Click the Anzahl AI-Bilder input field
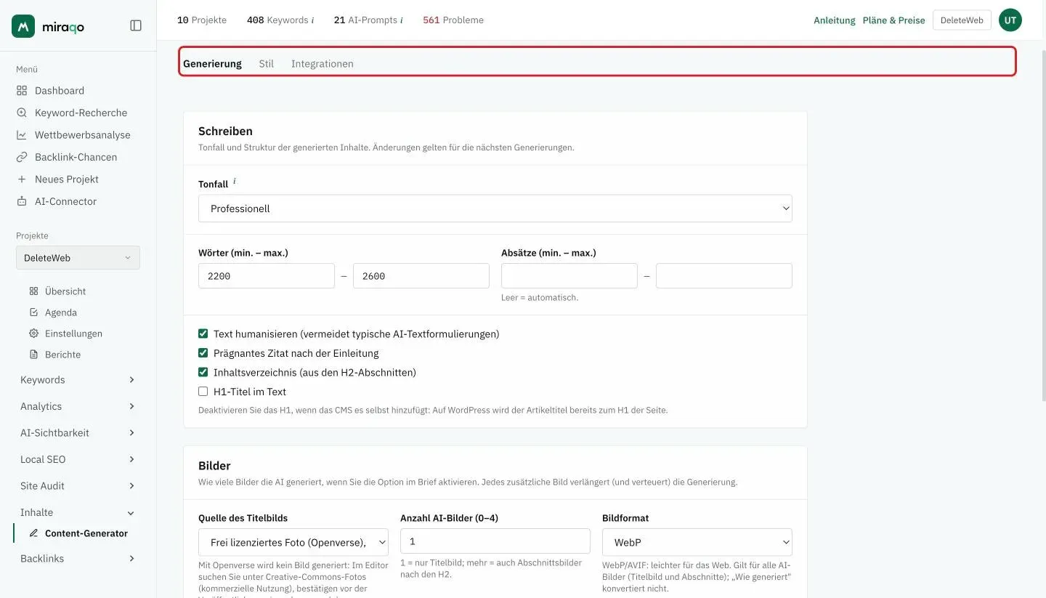This screenshot has height=598, width=1046. (x=495, y=541)
